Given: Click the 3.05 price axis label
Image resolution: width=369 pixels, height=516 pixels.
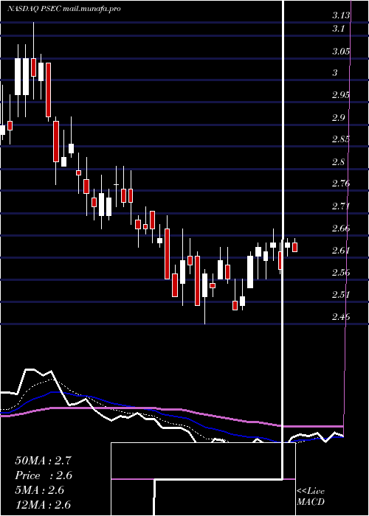Looking at the screenshot, I should click(x=341, y=52).
